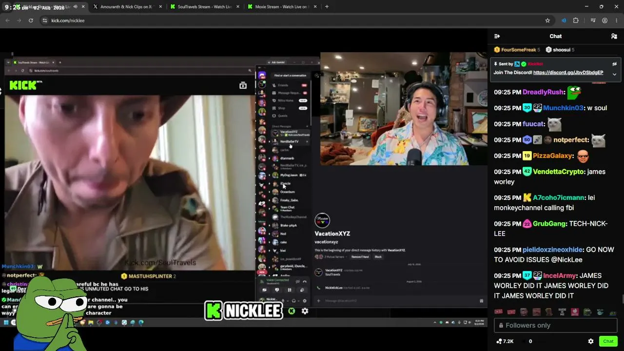Viewport: 624px width, 351px height.
Task: Open DreadlyRush's chat username
Action: [543, 92]
